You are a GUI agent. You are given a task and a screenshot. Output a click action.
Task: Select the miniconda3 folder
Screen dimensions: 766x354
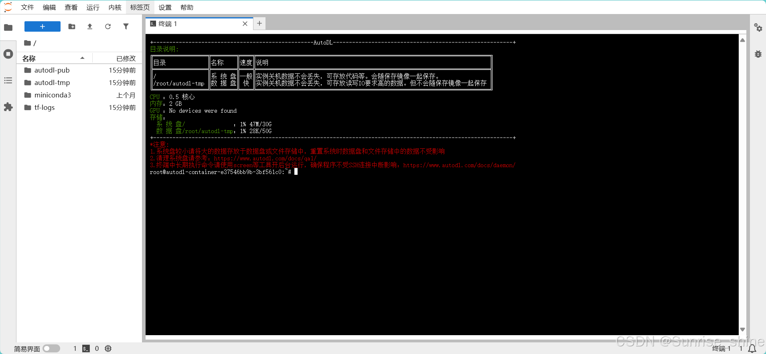(79, 95)
